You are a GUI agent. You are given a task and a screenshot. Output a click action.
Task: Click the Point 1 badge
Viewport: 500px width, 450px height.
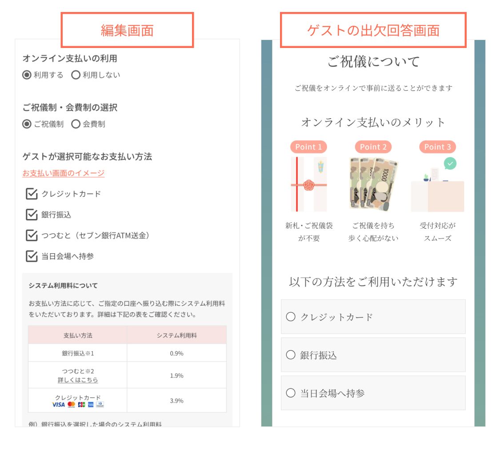(308, 147)
